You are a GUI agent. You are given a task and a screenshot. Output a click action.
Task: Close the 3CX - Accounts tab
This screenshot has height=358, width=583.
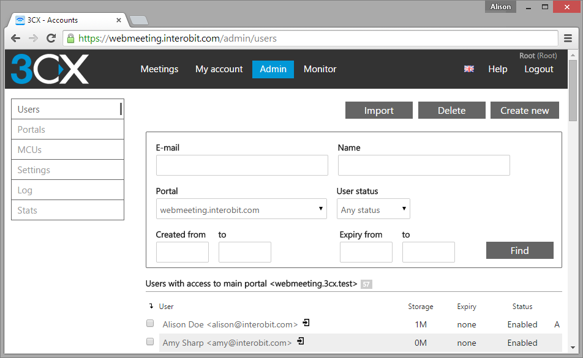[119, 20]
